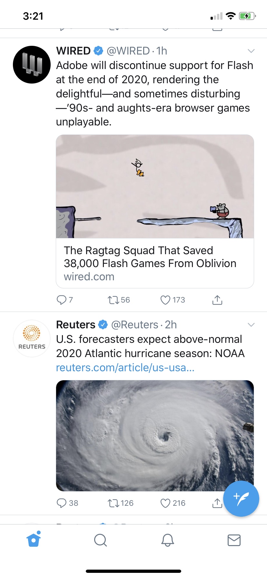
Task: Open the reuters.com article link
Action: point(125,368)
